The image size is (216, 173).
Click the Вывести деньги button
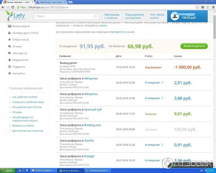[194, 46]
